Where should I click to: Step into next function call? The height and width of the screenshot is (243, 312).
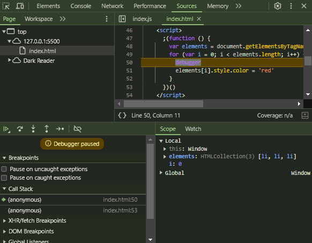pyautogui.click(x=33, y=129)
